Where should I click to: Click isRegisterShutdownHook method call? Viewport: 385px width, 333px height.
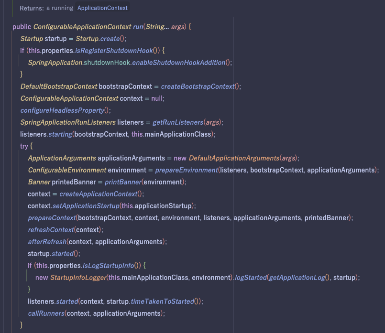coord(114,51)
